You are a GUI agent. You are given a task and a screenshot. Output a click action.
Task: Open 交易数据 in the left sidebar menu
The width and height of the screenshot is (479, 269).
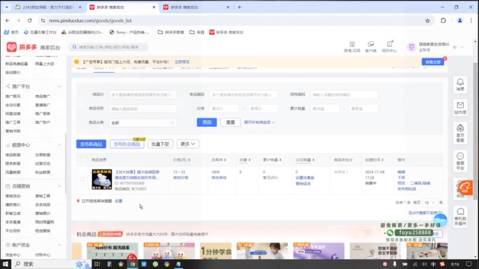pyautogui.click(x=43, y=155)
